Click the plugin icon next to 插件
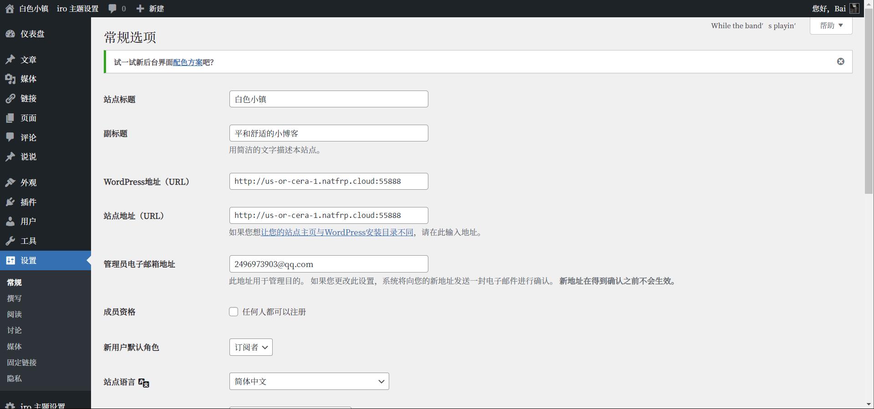Screen dimensions: 874x409 point(10,202)
